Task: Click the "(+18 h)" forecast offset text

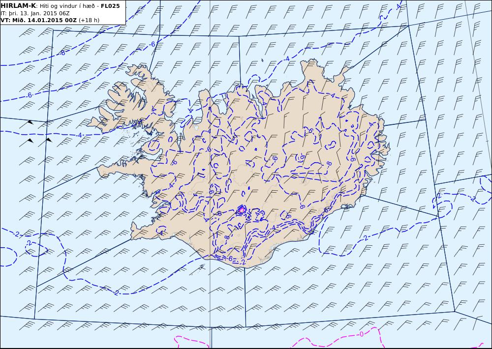Action: (89, 20)
